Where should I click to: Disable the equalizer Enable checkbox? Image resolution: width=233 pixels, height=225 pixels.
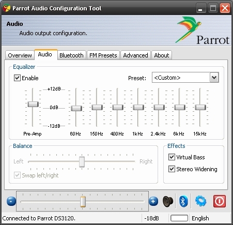click(x=17, y=78)
